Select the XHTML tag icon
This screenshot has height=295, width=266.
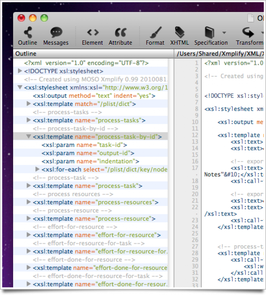pos(179,32)
